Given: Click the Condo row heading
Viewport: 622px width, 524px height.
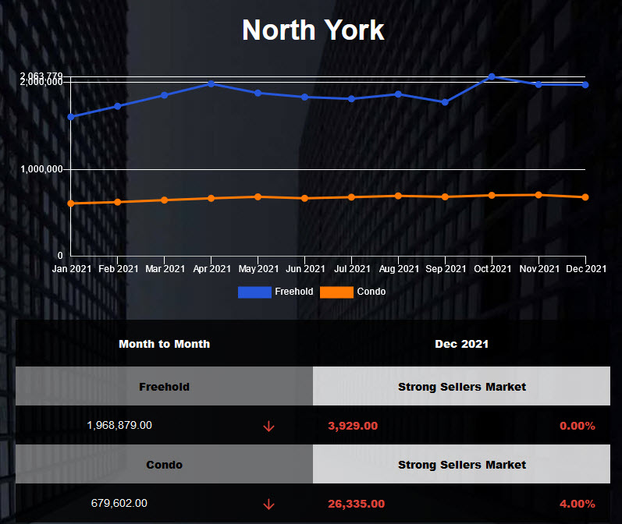Looking at the screenshot, I should tap(164, 465).
